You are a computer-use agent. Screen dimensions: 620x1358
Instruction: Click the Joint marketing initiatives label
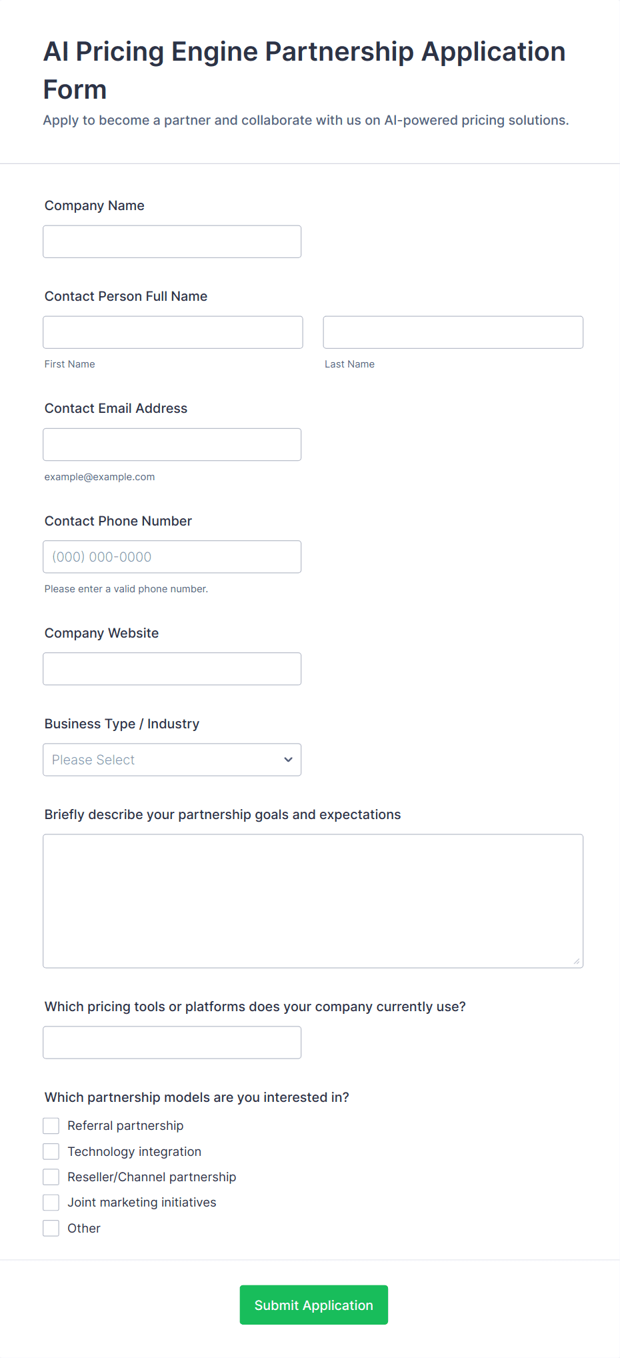[x=142, y=1203]
